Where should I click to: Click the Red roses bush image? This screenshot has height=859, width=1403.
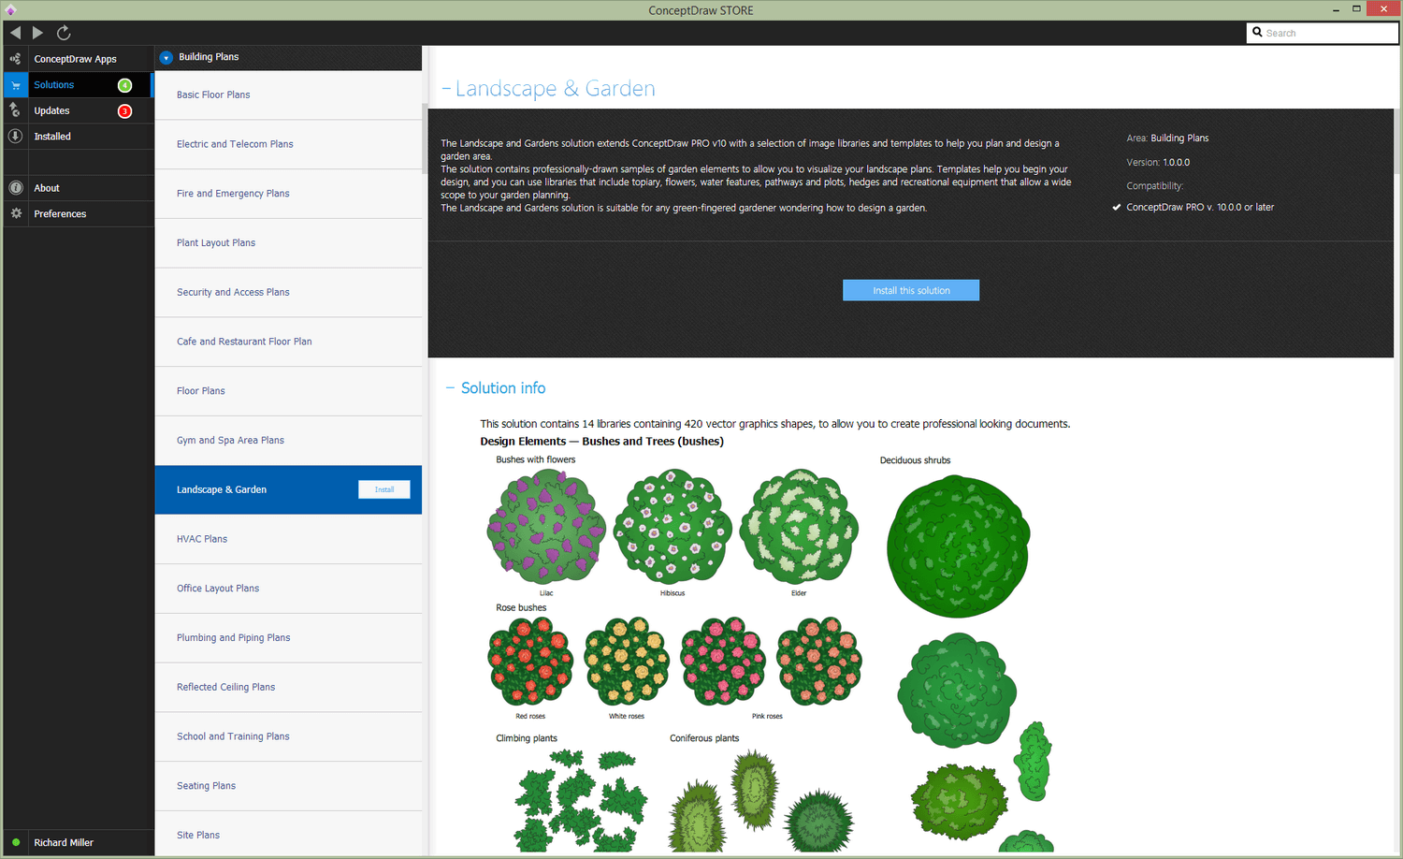[x=530, y=661]
